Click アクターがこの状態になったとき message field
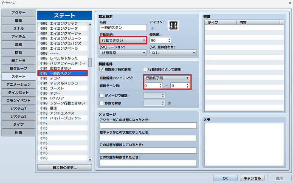The height and width of the screenshot is (183, 293). point(148,125)
